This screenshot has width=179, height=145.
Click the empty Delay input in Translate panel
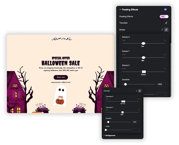click(136, 130)
